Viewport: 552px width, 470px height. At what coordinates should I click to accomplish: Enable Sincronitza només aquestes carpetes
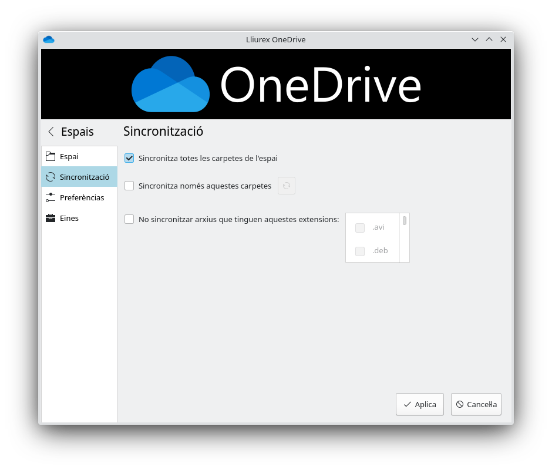click(129, 186)
